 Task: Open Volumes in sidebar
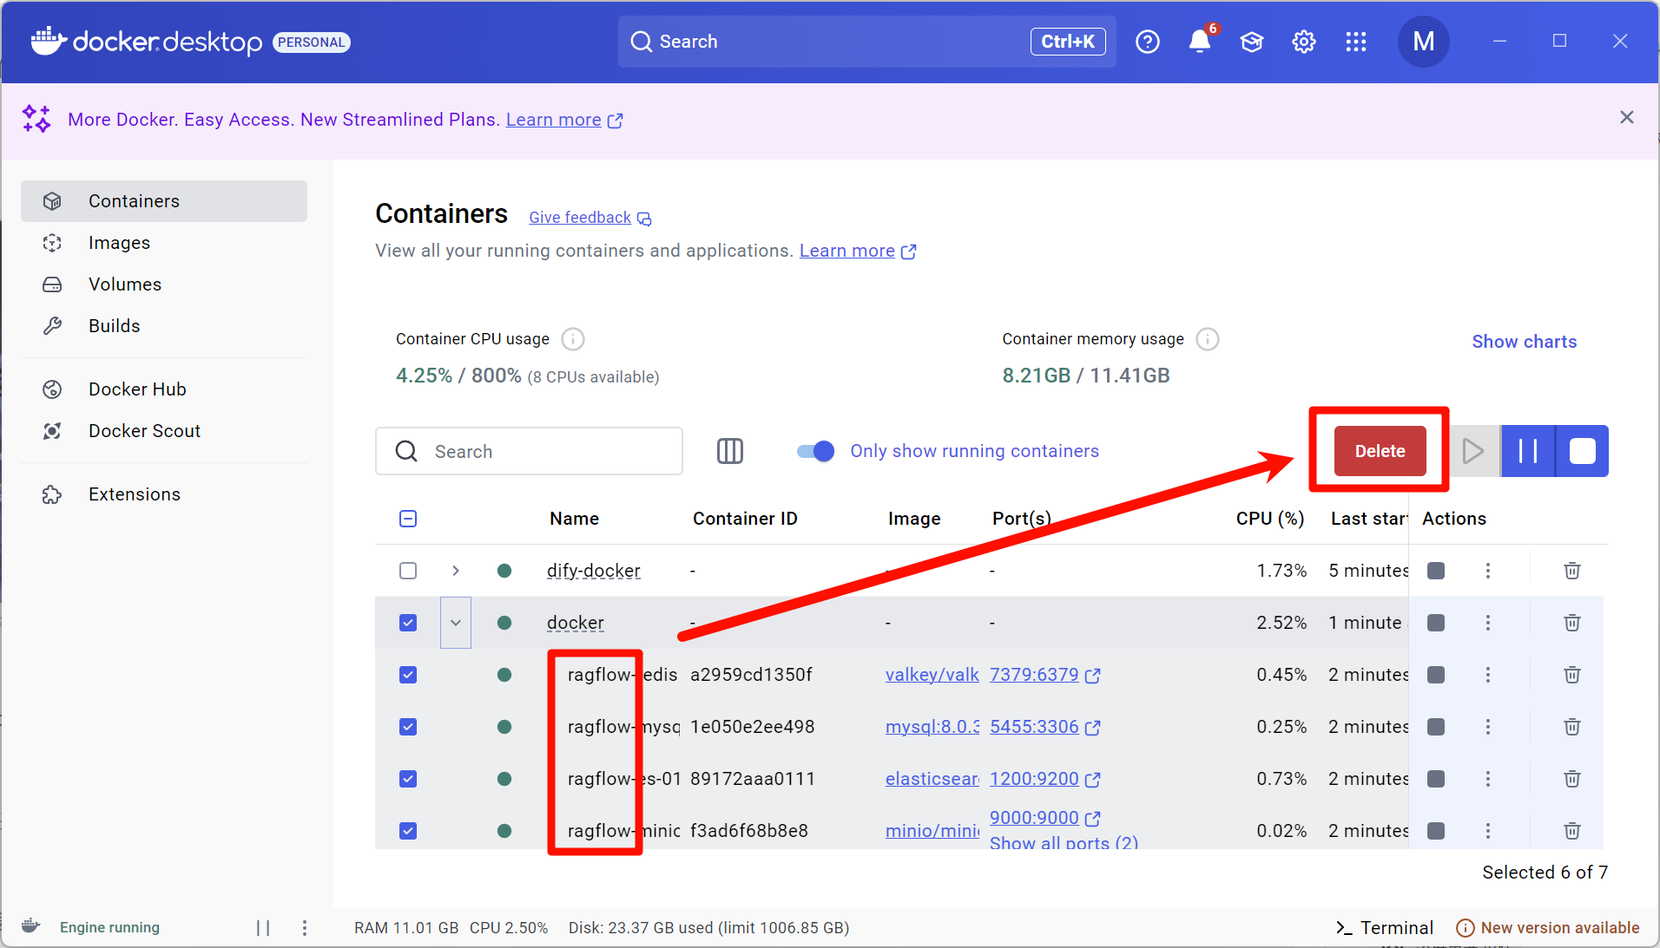pyautogui.click(x=164, y=284)
